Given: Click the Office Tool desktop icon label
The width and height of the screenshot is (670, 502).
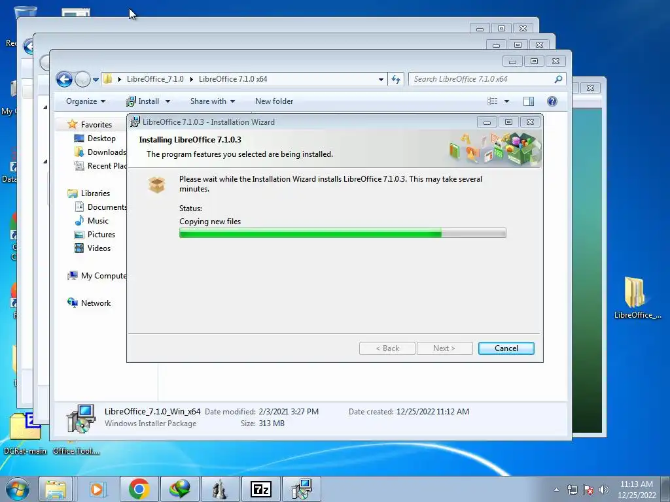Looking at the screenshot, I should [x=77, y=451].
